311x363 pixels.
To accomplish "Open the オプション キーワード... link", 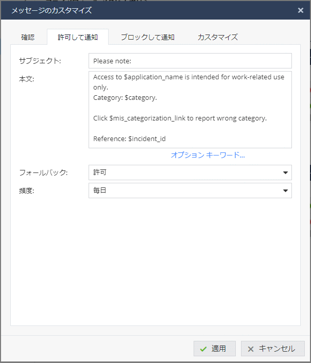I will click(x=208, y=155).
